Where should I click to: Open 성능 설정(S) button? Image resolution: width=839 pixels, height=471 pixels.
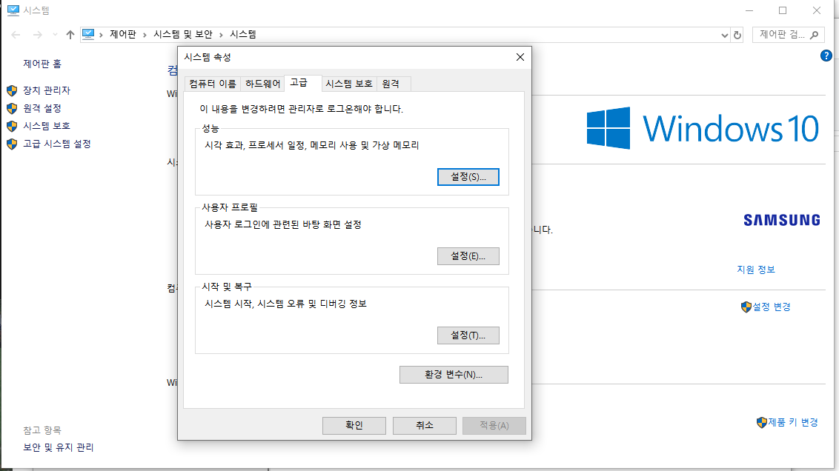pos(468,177)
